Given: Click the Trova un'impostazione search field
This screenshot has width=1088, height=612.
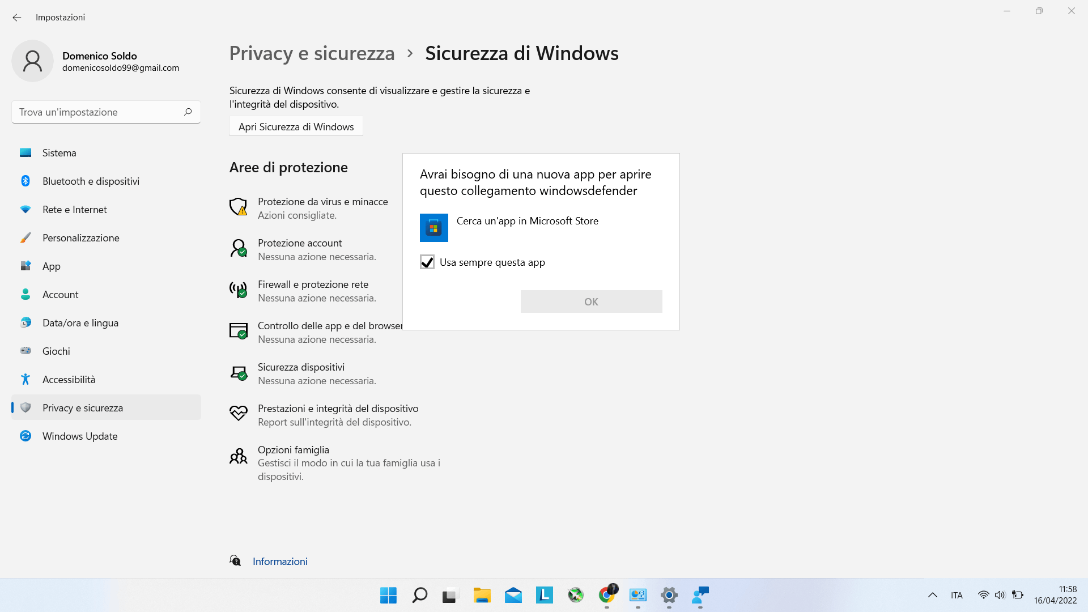Looking at the screenshot, I should [x=99, y=112].
